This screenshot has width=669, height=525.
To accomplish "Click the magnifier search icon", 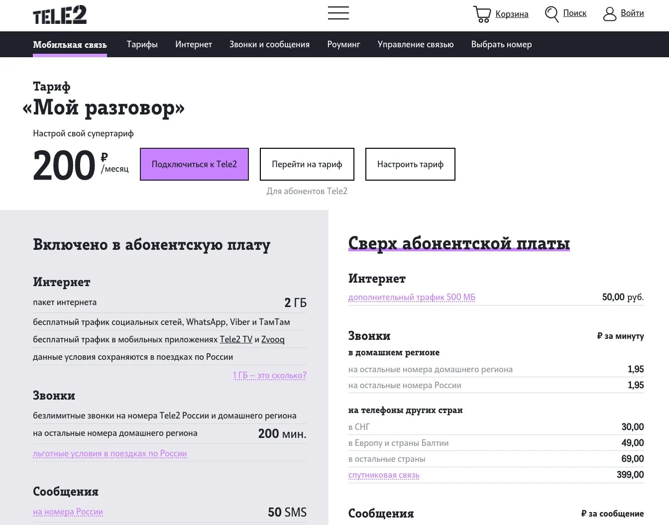I will coord(552,14).
